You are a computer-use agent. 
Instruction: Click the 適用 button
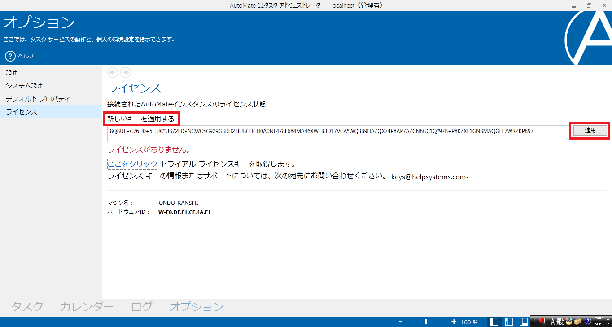pyautogui.click(x=590, y=130)
